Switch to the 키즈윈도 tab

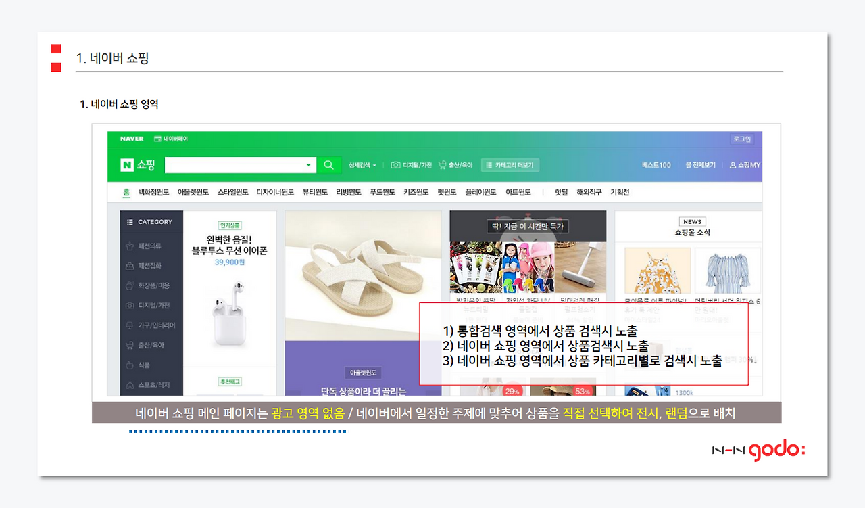tap(416, 192)
